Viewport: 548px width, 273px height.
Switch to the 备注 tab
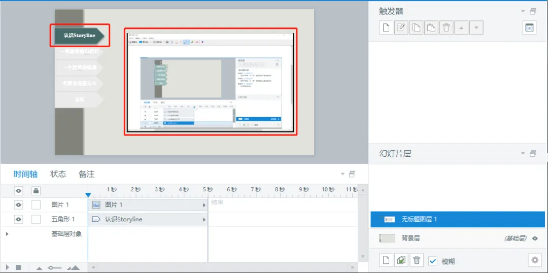click(87, 174)
